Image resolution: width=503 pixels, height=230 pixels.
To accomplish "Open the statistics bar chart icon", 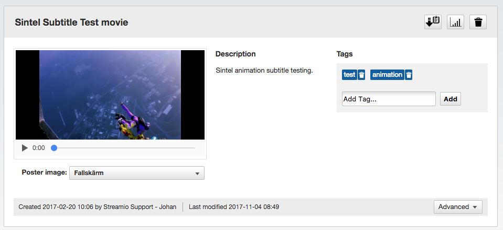I will [455, 22].
